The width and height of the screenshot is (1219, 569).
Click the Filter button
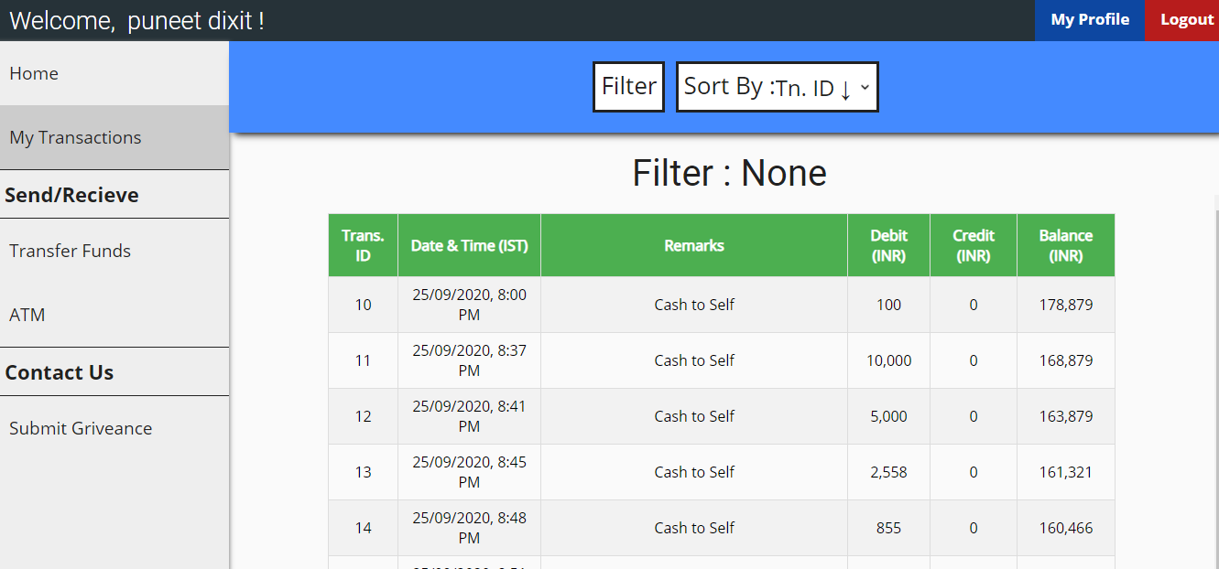[627, 86]
